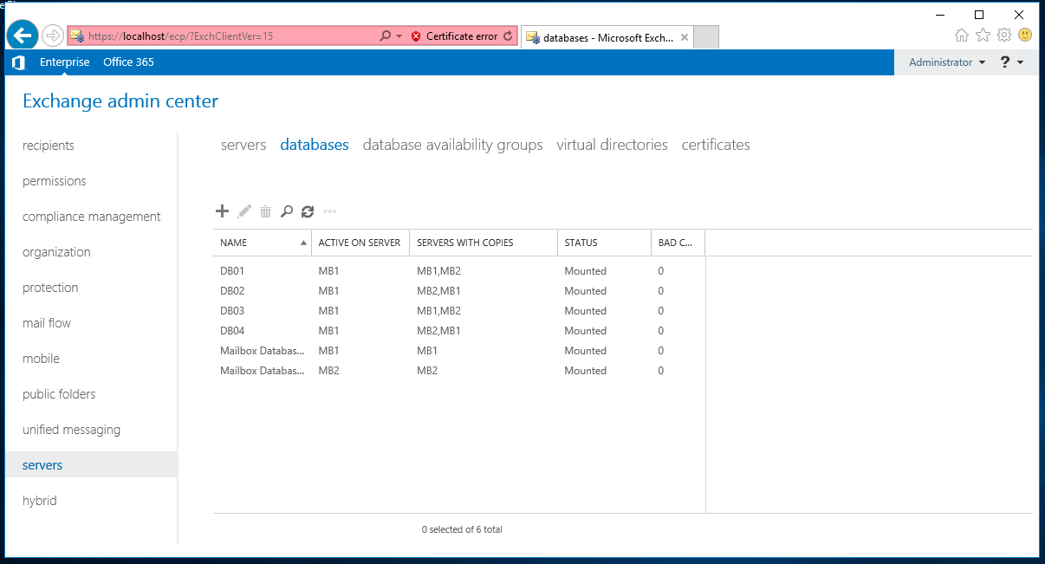Open database availability groups tab
The height and width of the screenshot is (564, 1045).
(x=453, y=145)
